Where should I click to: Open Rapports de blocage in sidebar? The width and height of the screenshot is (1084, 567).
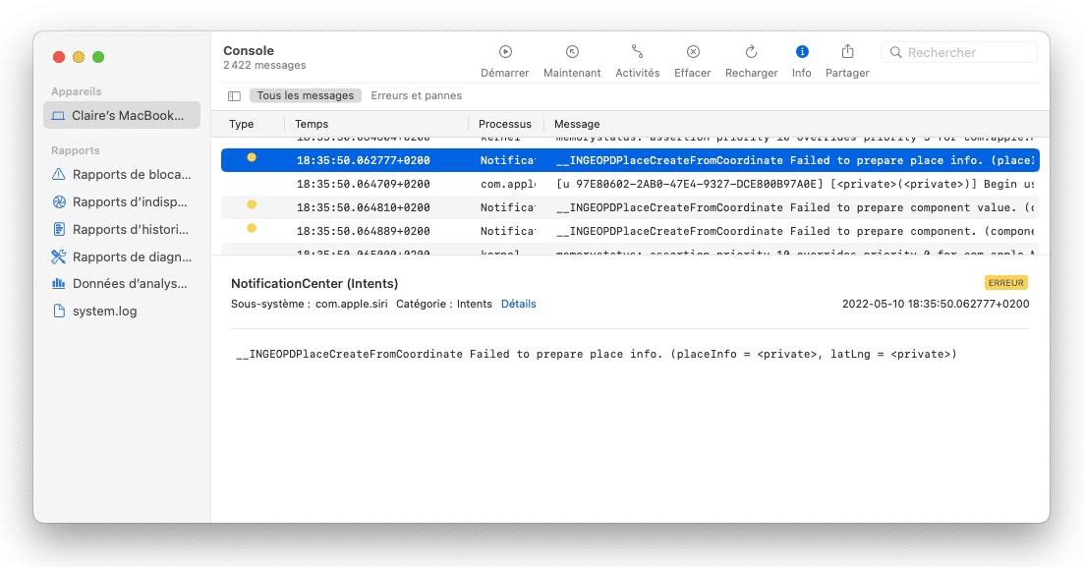122,175
